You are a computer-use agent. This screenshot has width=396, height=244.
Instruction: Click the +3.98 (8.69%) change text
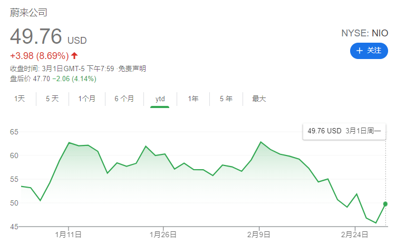coord(40,56)
